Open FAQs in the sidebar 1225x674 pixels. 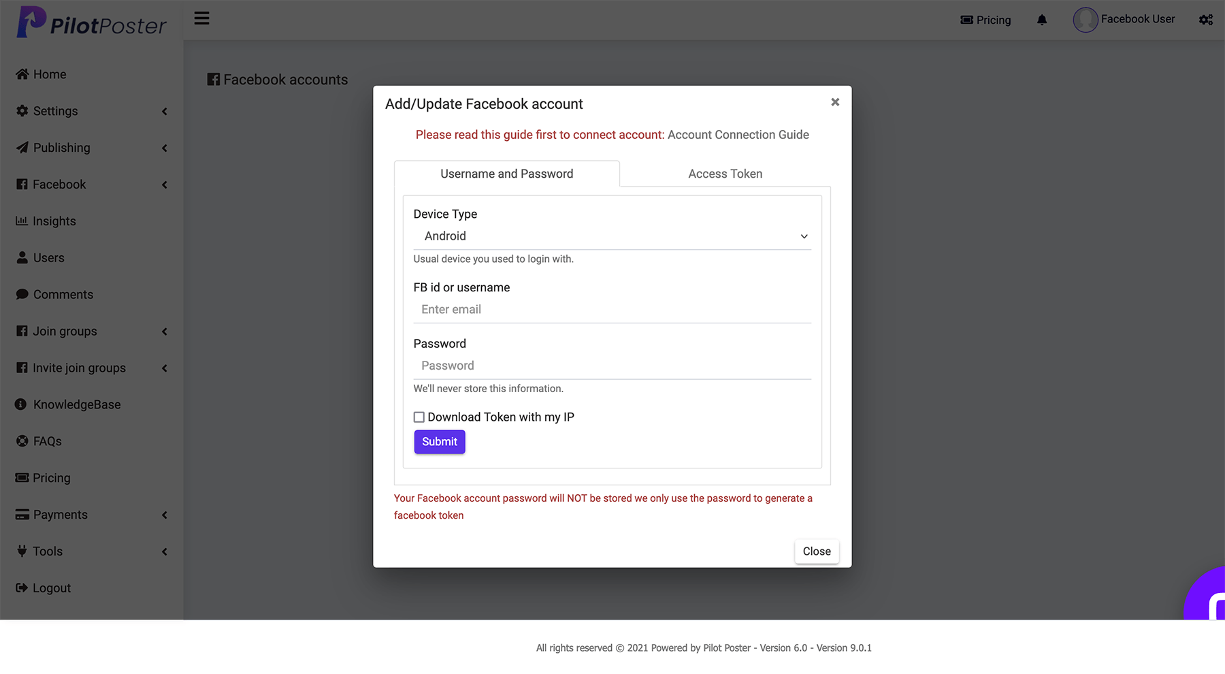tap(48, 441)
